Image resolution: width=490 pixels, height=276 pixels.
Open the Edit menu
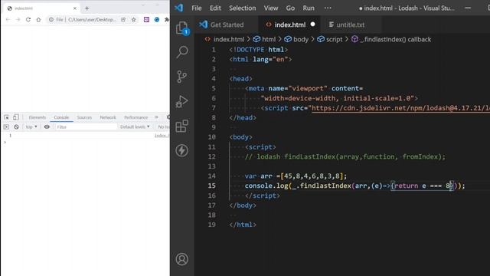[x=215, y=8]
